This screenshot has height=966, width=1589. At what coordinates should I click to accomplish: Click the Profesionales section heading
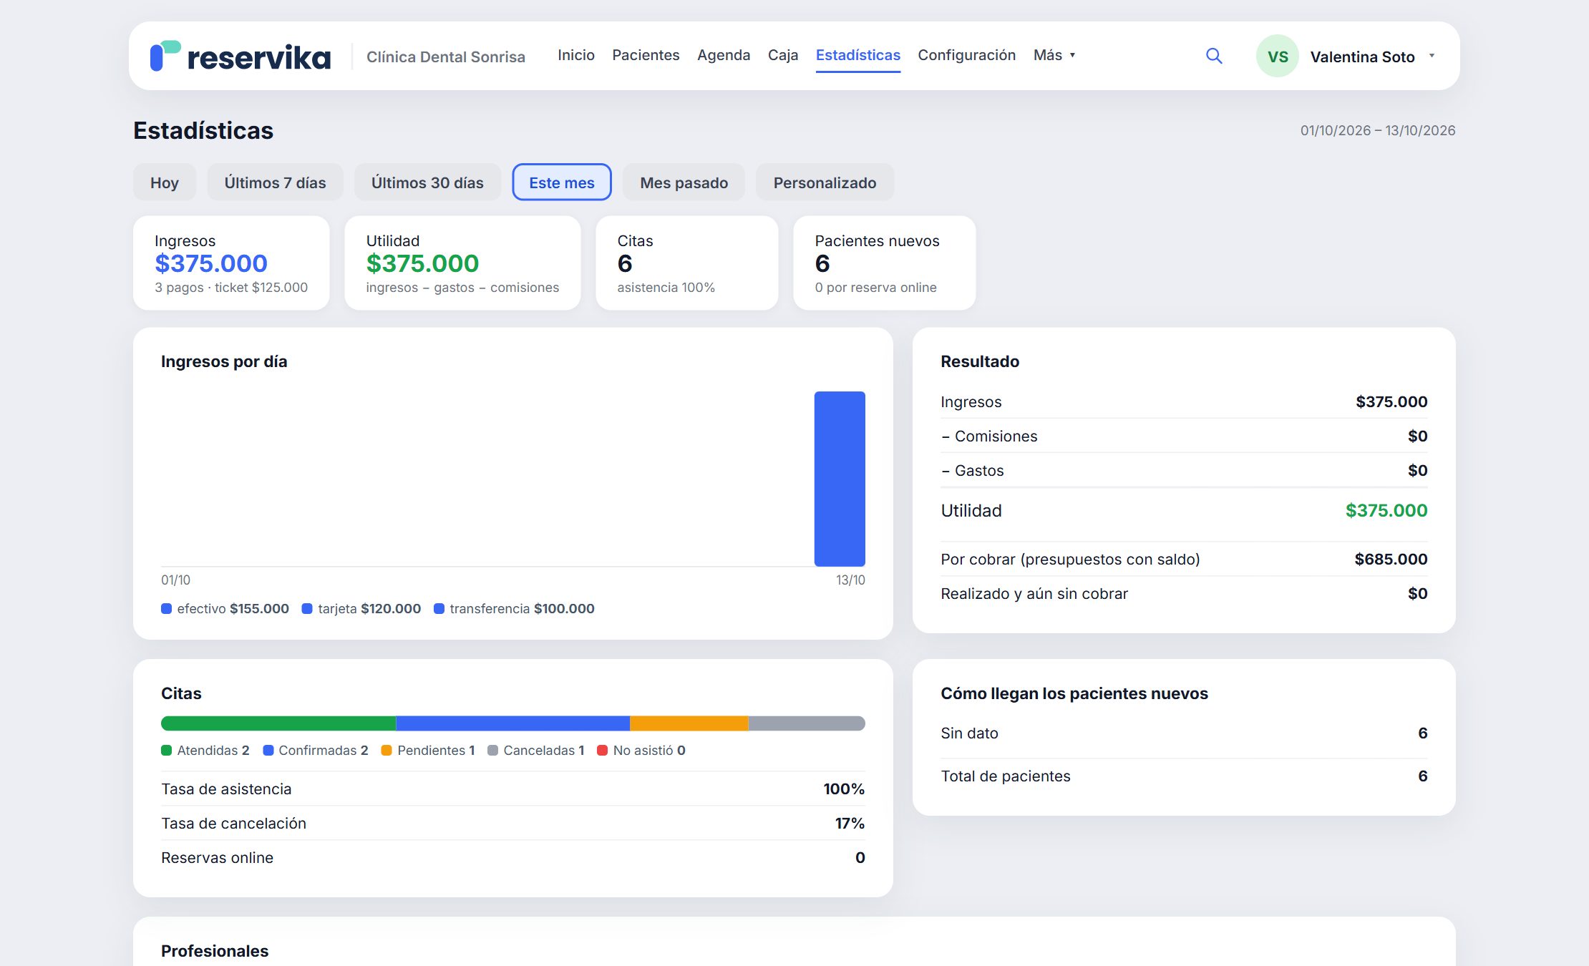[215, 951]
